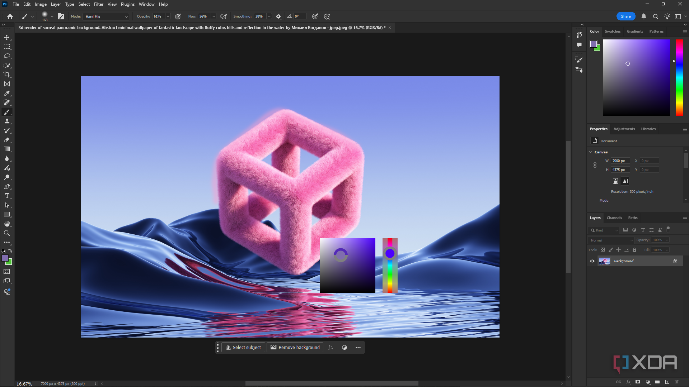Click the canvas Width input field
This screenshot has height=387, width=689.
[x=620, y=161]
